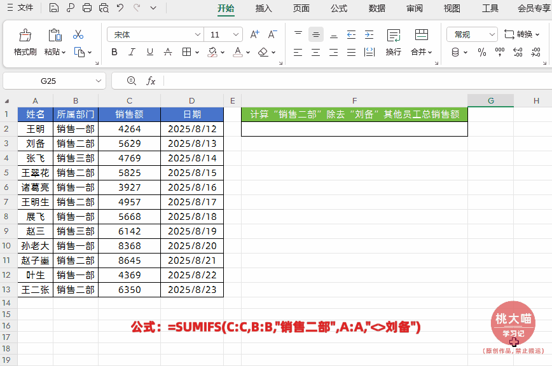Toggle center horizontal alignment
The image size is (552, 366).
316,52
